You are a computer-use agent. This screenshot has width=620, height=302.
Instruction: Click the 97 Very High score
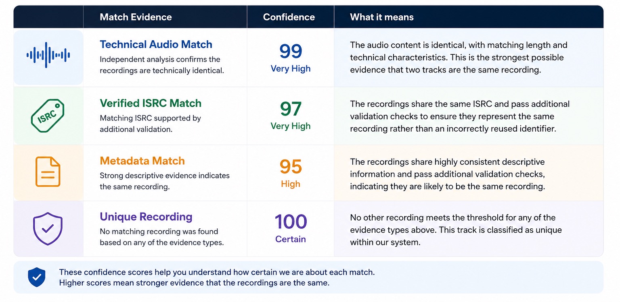tap(291, 115)
